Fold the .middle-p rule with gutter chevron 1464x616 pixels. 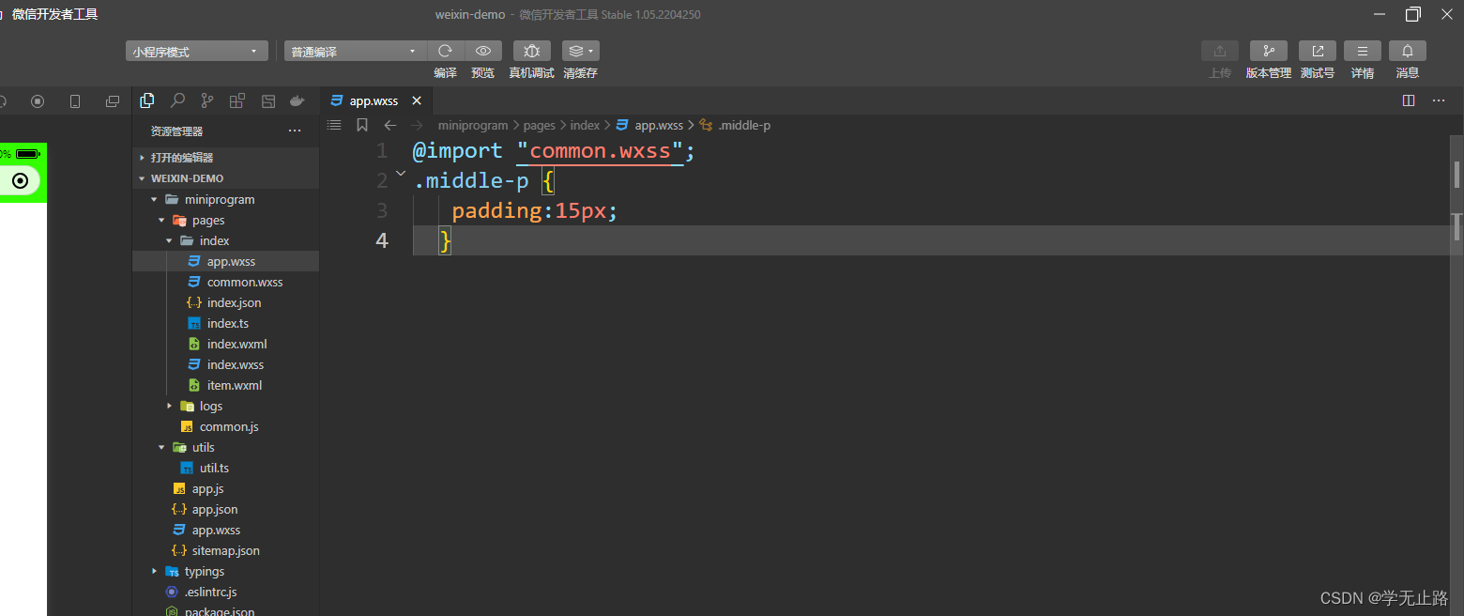401,174
